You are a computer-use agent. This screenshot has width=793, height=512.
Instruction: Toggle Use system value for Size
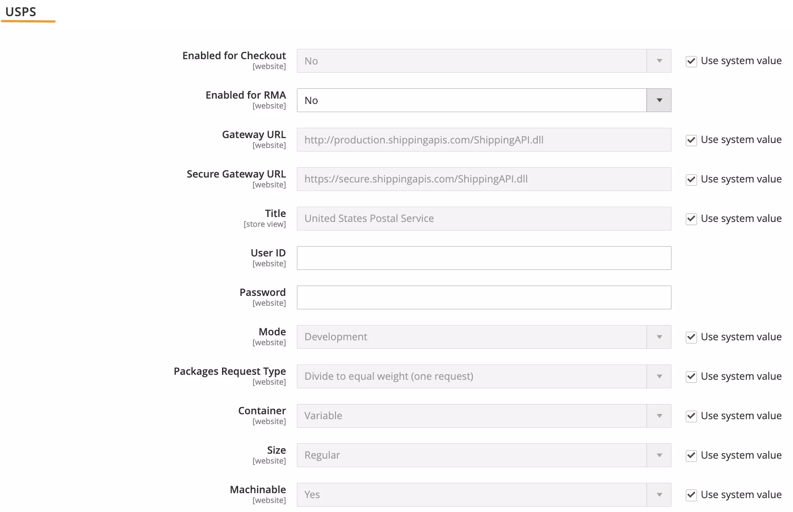691,456
